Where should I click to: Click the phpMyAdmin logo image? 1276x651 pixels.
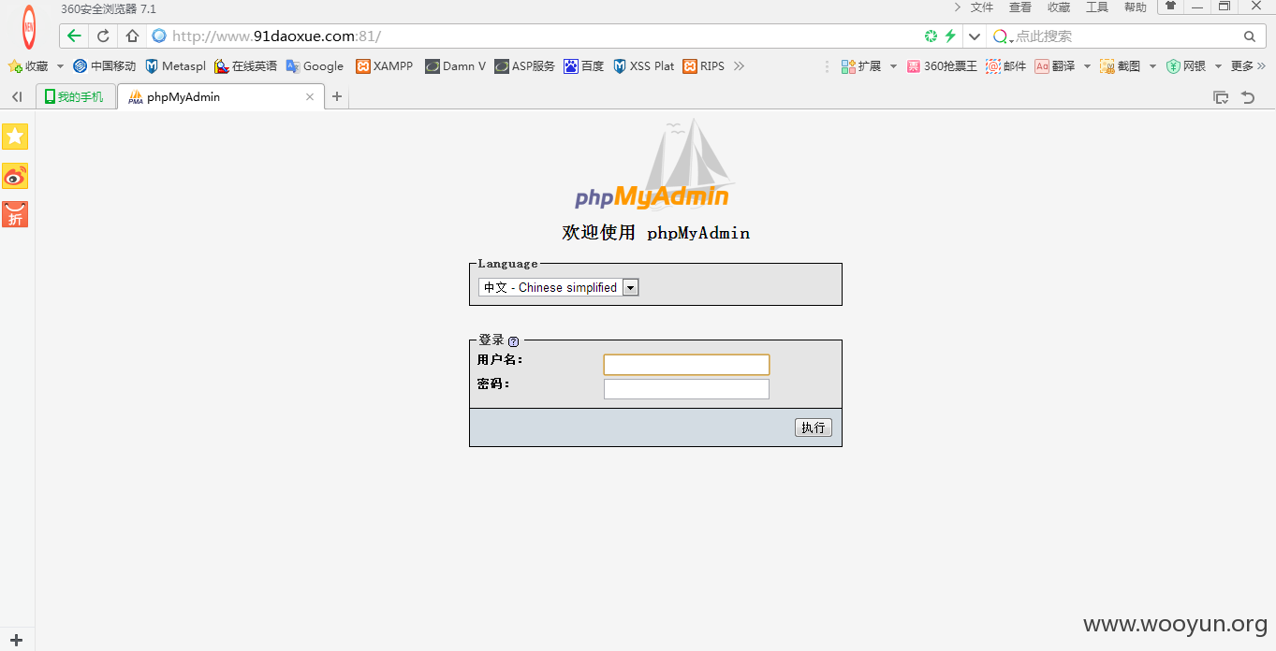(x=654, y=165)
